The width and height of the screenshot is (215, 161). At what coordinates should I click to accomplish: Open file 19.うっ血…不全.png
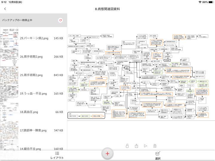(x=33, y=94)
